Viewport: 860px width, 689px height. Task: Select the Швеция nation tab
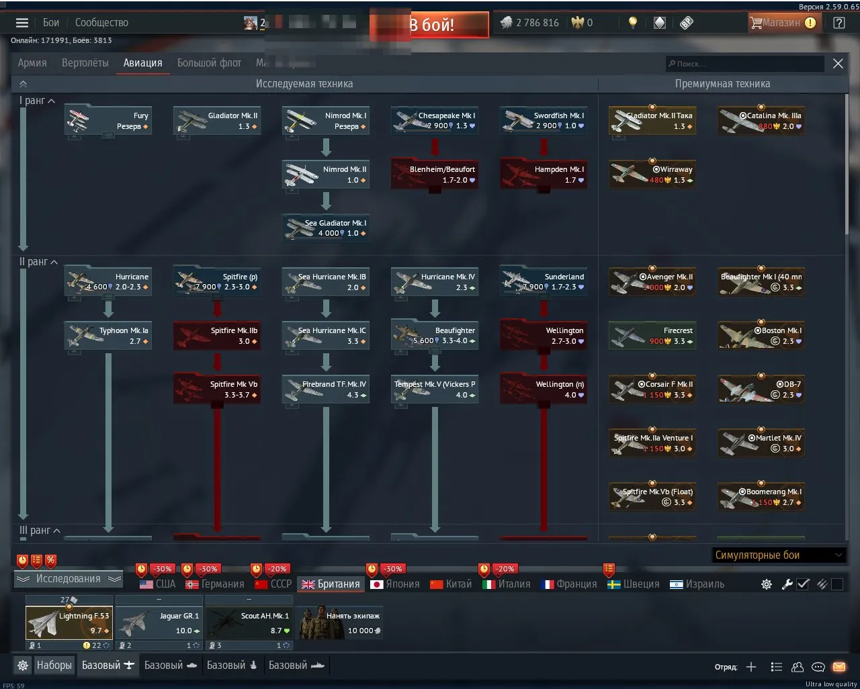634,584
